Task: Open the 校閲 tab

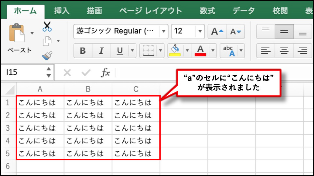Action: pyautogui.click(x=280, y=11)
